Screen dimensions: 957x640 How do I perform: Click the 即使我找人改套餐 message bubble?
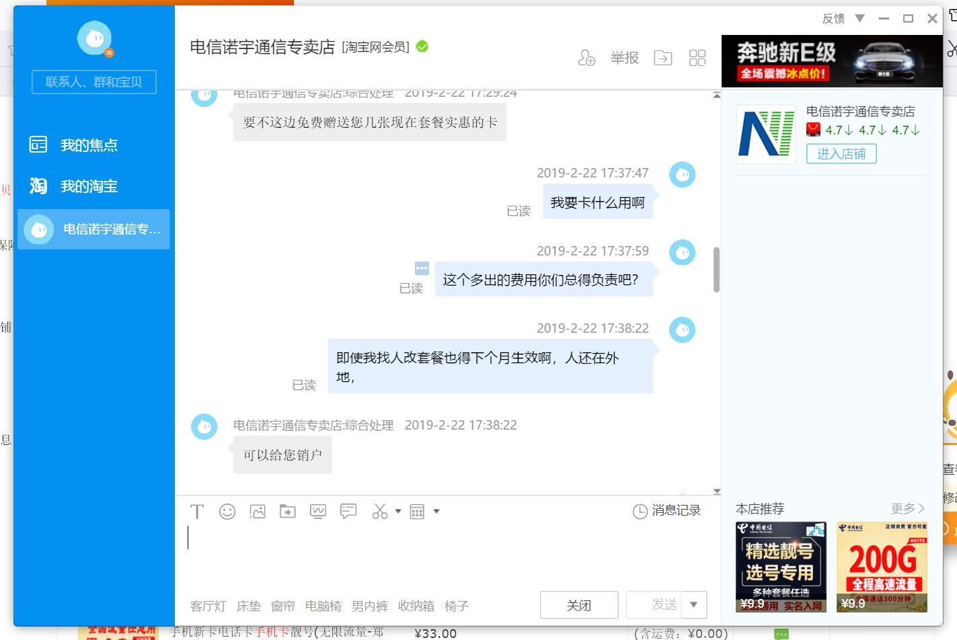[x=490, y=366]
